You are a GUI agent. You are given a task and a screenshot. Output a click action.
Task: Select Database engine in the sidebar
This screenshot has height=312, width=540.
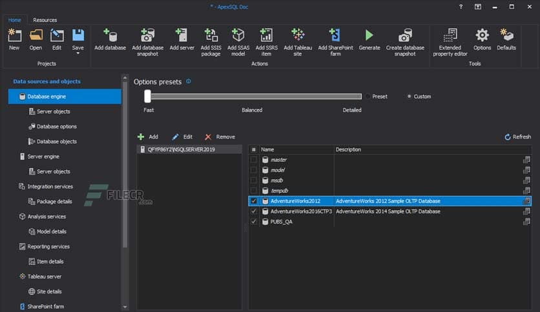pos(65,97)
